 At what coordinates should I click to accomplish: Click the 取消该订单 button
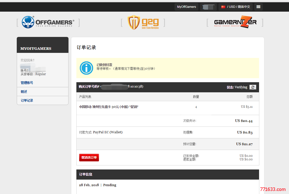(x=89, y=157)
